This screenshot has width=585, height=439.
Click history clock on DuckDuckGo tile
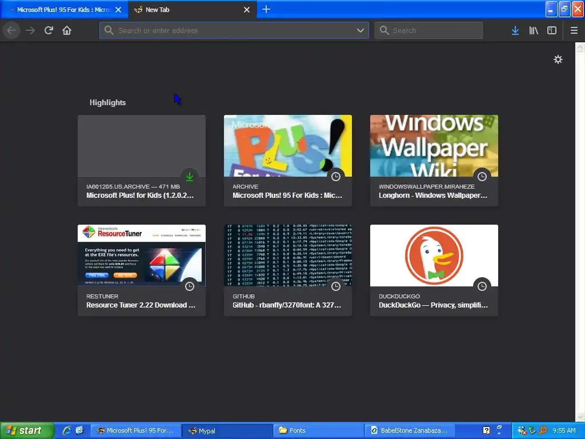point(482,286)
